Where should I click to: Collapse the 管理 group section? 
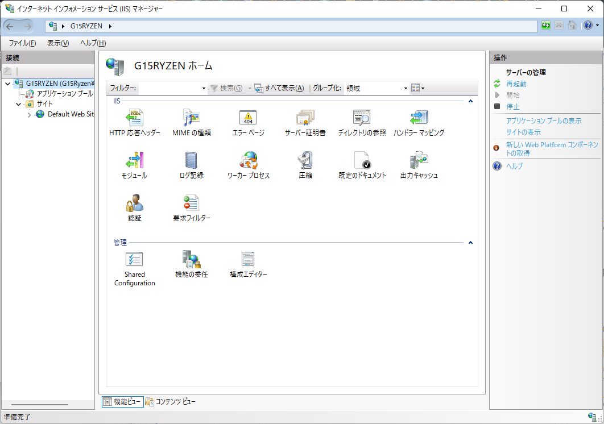[x=470, y=243]
